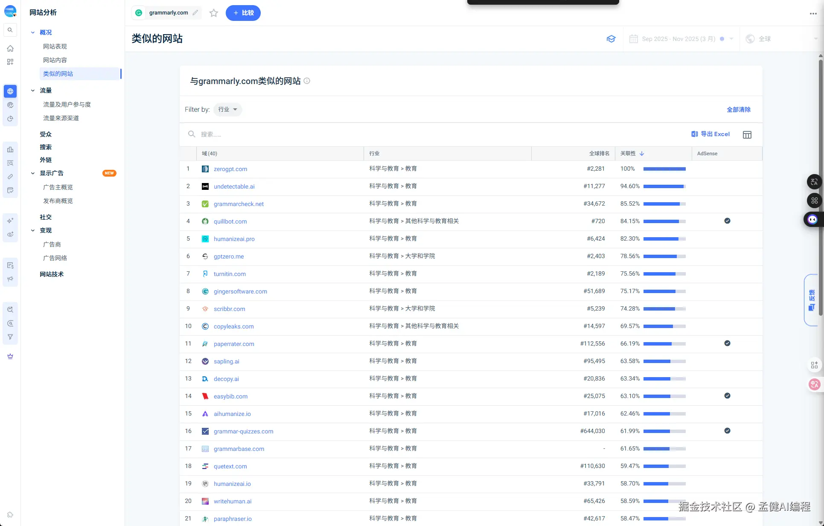This screenshot has width=824, height=526.
Task: Click the pencil edit icon beside grammarly.com
Action: (195, 13)
